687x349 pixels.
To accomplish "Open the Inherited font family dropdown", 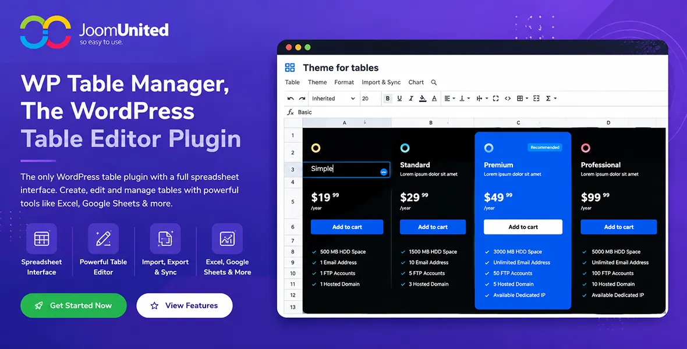I will coord(333,98).
